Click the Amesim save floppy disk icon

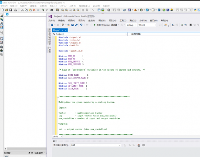pyautogui.click(x=10, y=10)
